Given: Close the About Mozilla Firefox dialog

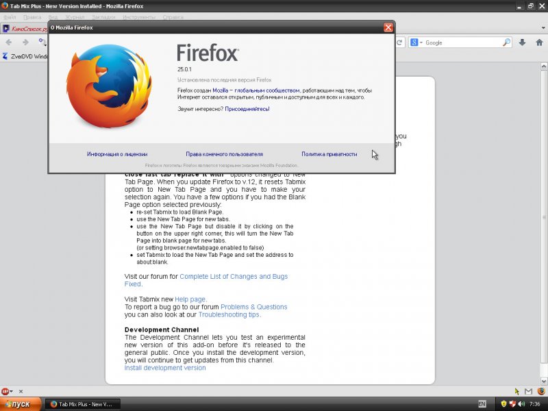Looking at the screenshot, I should pos(388,27).
